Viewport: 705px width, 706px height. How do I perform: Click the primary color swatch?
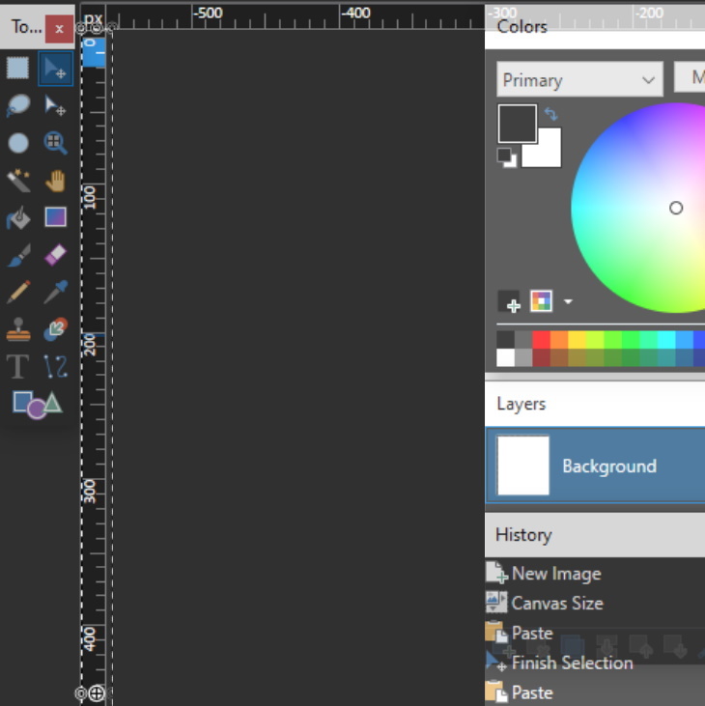518,124
